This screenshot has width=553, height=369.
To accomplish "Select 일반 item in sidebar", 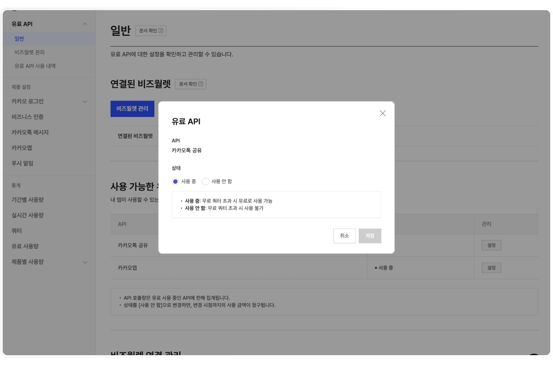I will click(19, 39).
